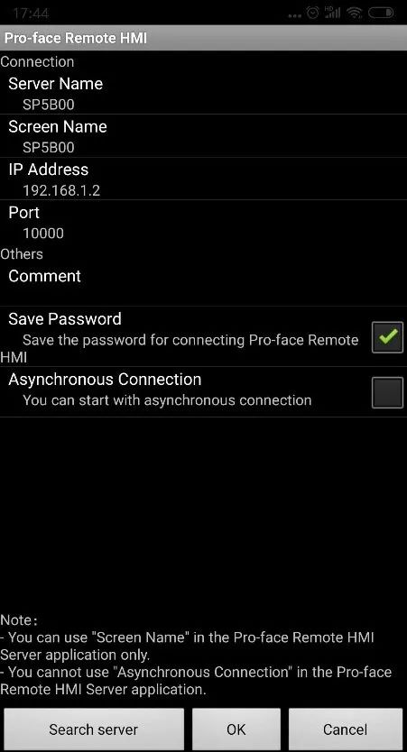Tap the Wi-Fi status bar icon
The width and height of the screenshot is (407, 752).
coord(355,14)
